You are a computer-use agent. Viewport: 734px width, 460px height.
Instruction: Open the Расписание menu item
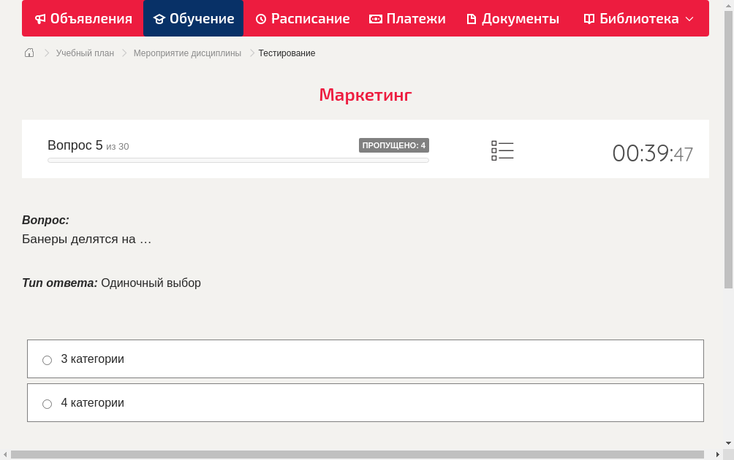coord(302,18)
